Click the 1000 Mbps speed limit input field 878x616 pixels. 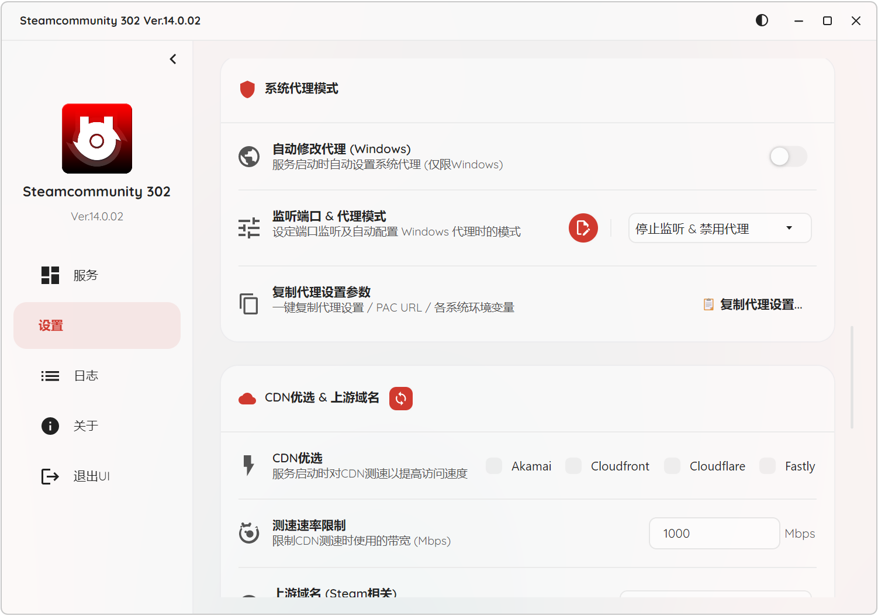pos(714,533)
